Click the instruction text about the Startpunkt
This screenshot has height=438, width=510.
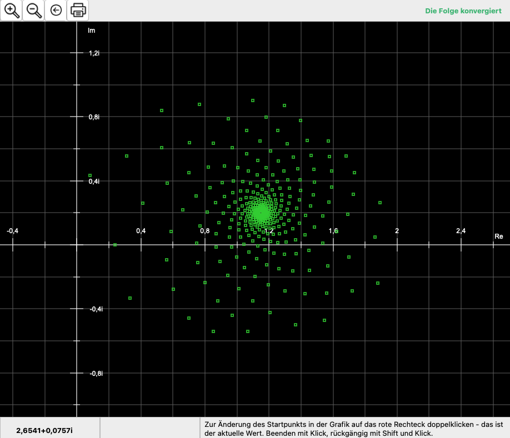pyautogui.click(x=353, y=428)
